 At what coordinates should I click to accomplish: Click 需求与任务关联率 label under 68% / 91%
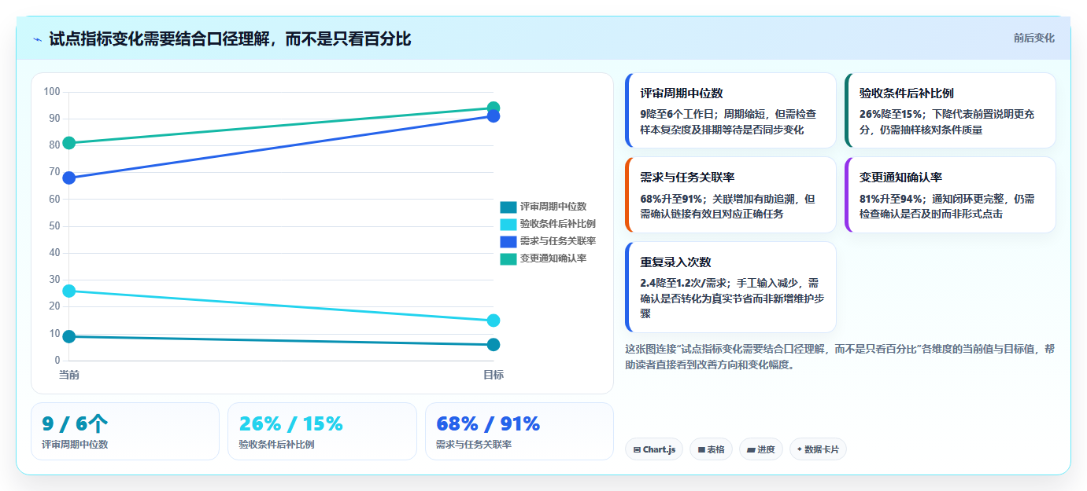pyautogui.click(x=474, y=445)
